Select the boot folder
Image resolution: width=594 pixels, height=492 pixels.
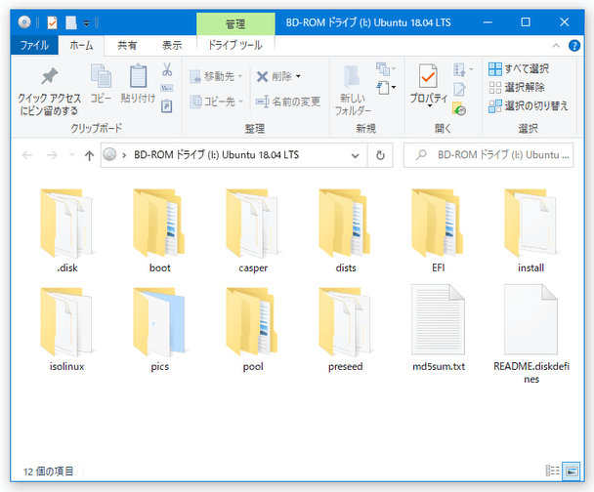click(x=159, y=231)
